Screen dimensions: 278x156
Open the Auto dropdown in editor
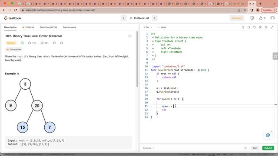pos(162,27)
